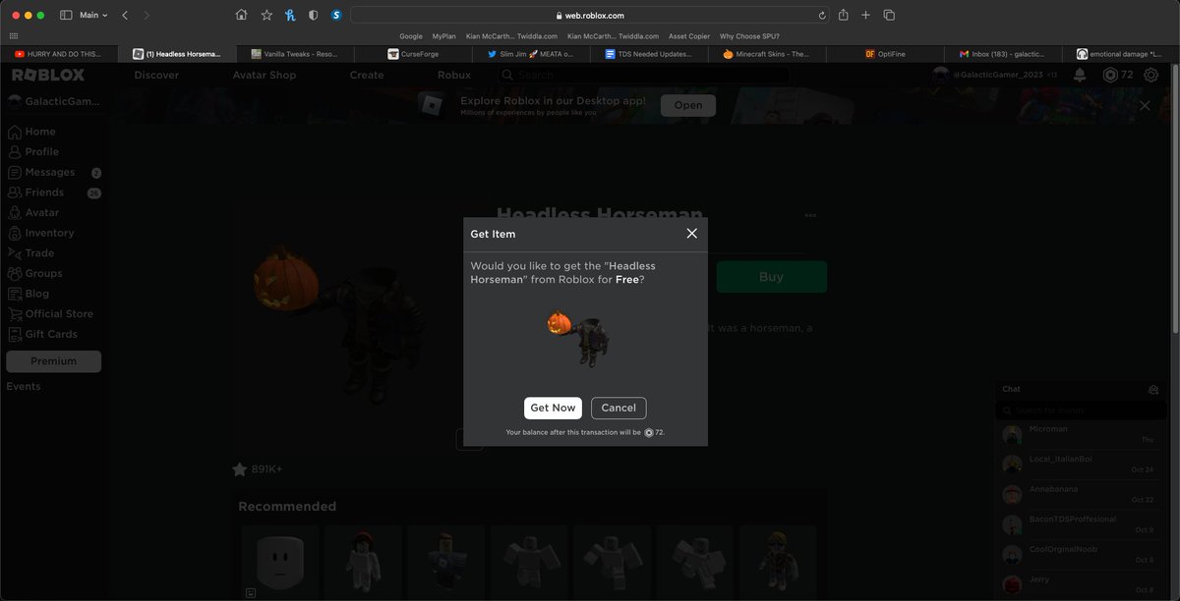Open the favorites grid icon
Viewport: 1180px width, 601px height.
13,36
